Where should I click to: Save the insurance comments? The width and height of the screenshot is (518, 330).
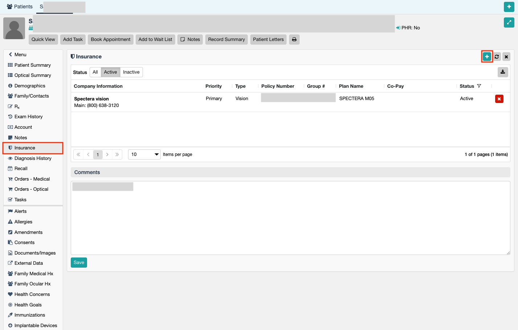(x=79, y=263)
